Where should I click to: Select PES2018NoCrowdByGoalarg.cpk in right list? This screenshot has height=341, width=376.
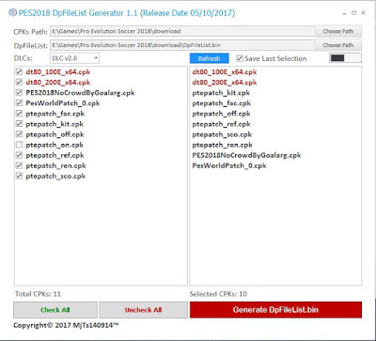click(246, 155)
